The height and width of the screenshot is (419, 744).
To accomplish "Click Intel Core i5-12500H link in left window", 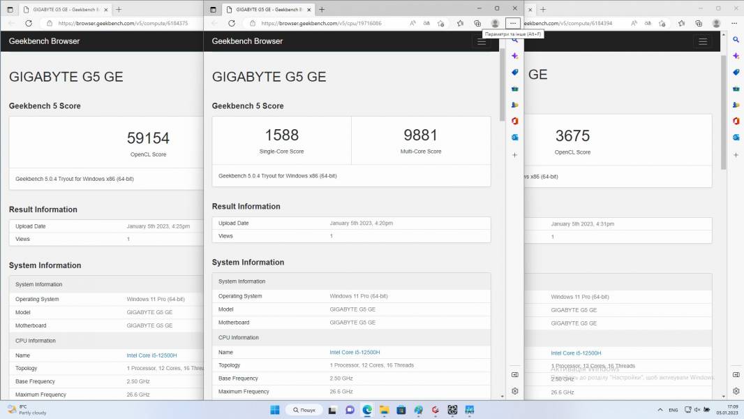I will coord(152,355).
